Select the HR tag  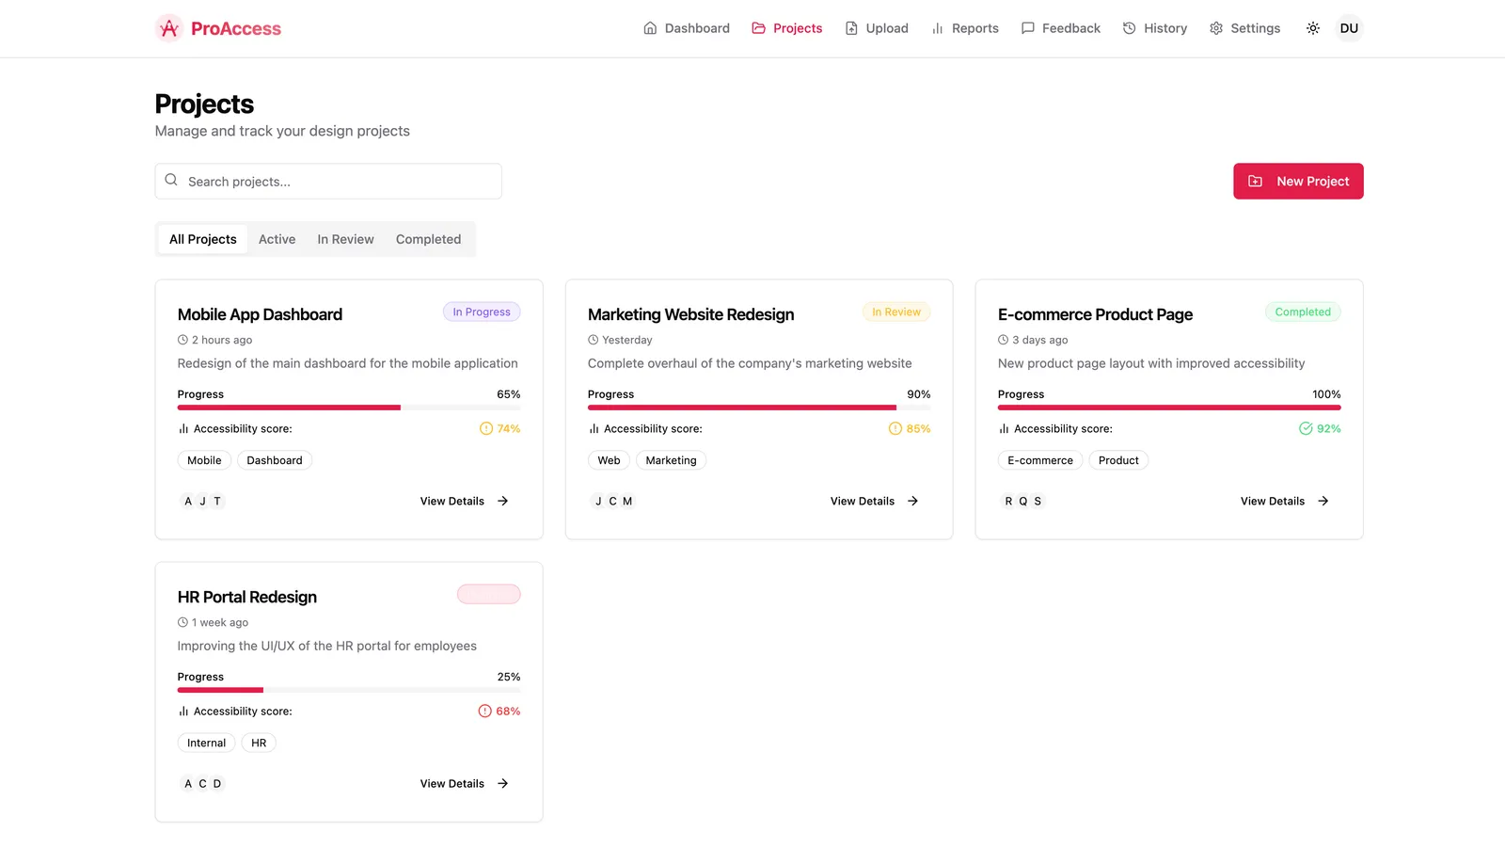pos(259,743)
